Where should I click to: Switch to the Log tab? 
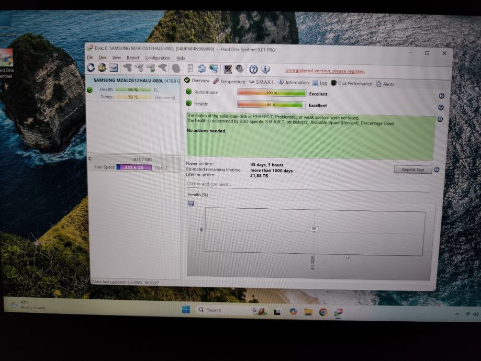[320, 83]
